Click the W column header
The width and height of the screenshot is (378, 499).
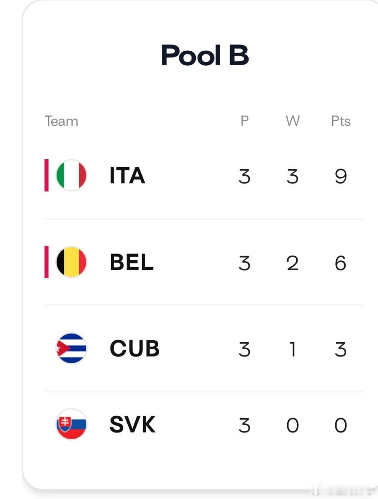(293, 121)
